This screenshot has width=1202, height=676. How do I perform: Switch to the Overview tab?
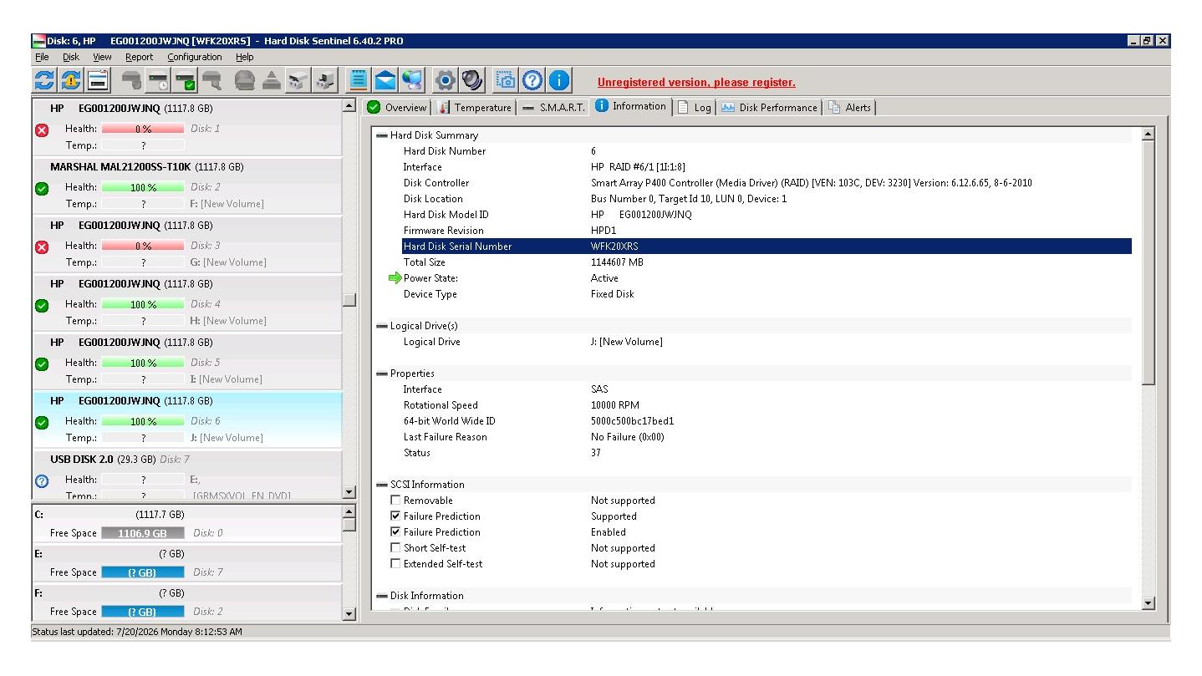(x=398, y=107)
